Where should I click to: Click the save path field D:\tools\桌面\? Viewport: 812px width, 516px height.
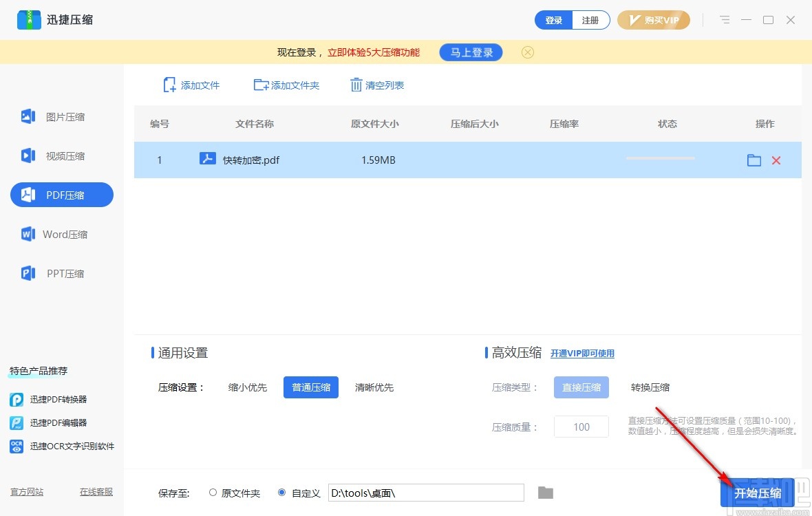(426, 493)
